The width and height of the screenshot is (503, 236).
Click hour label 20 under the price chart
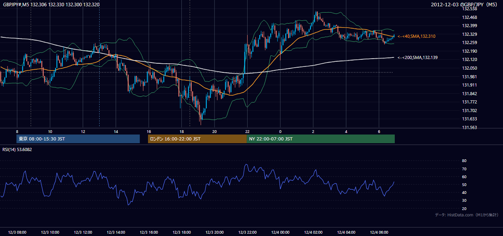pyautogui.click(x=215, y=131)
